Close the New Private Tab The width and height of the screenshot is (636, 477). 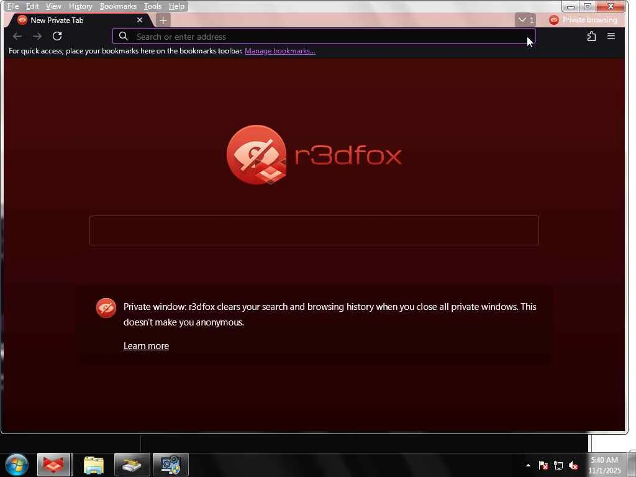pos(140,20)
